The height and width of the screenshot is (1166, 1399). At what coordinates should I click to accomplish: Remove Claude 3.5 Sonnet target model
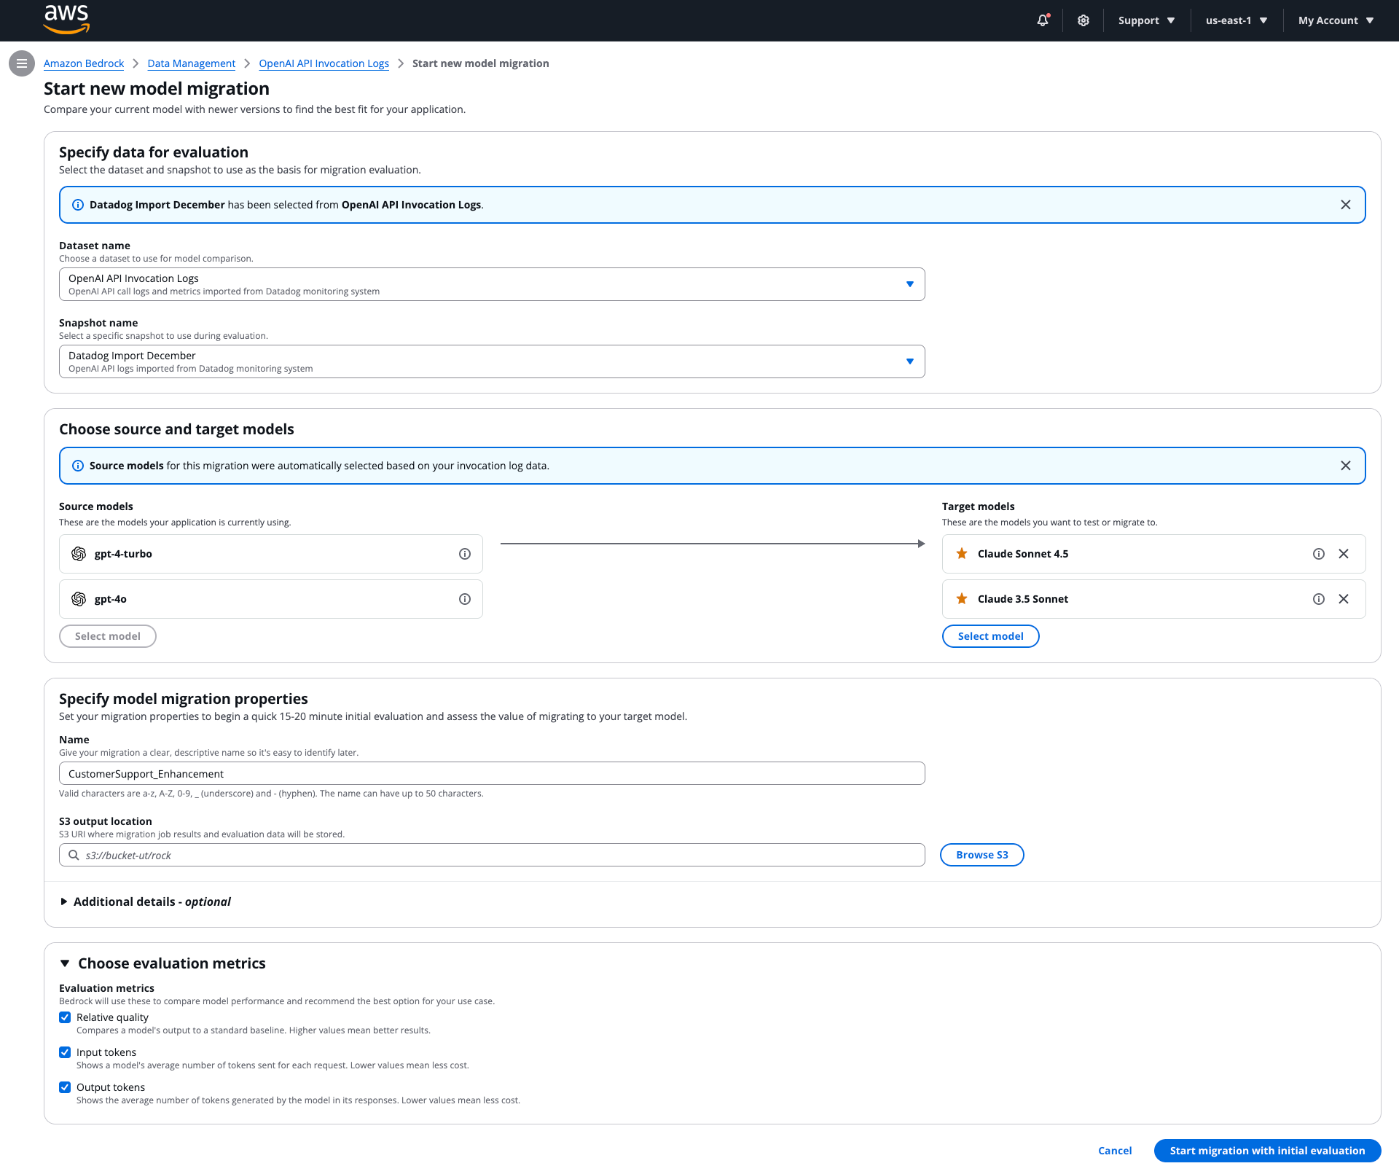[1344, 599]
